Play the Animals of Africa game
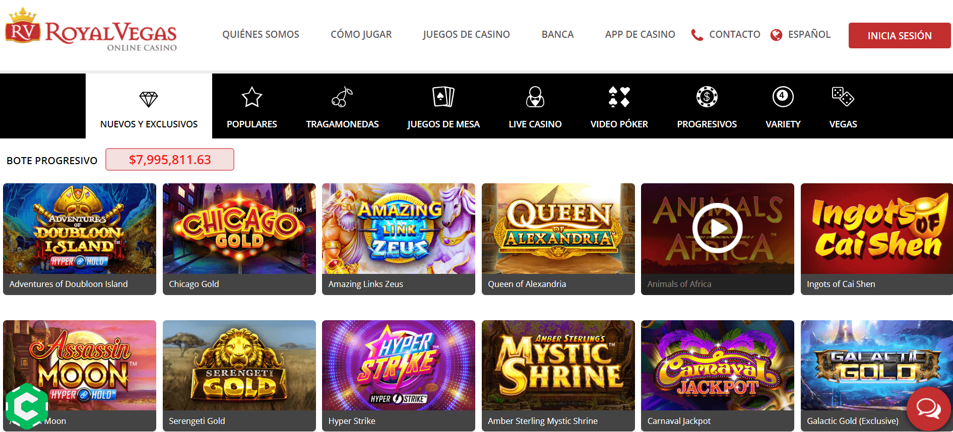 (717, 229)
